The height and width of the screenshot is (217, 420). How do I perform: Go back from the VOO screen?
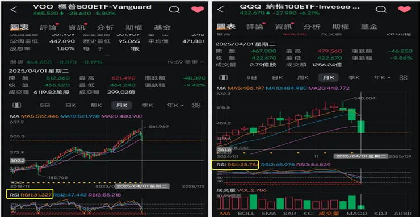click(x=14, y=10)
